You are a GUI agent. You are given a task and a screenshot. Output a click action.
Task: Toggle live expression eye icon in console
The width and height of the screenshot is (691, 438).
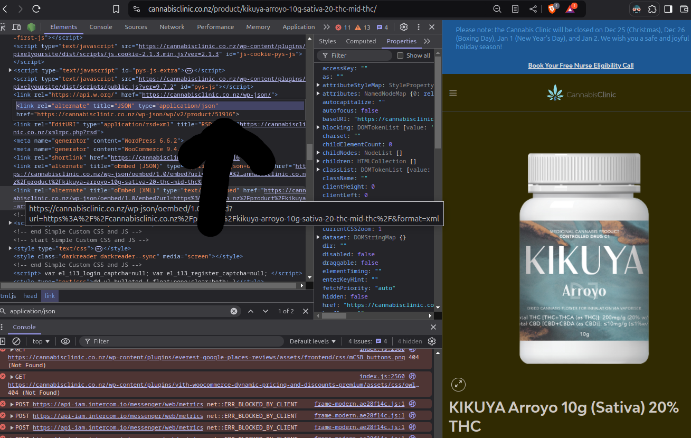[x=65, y=341]
